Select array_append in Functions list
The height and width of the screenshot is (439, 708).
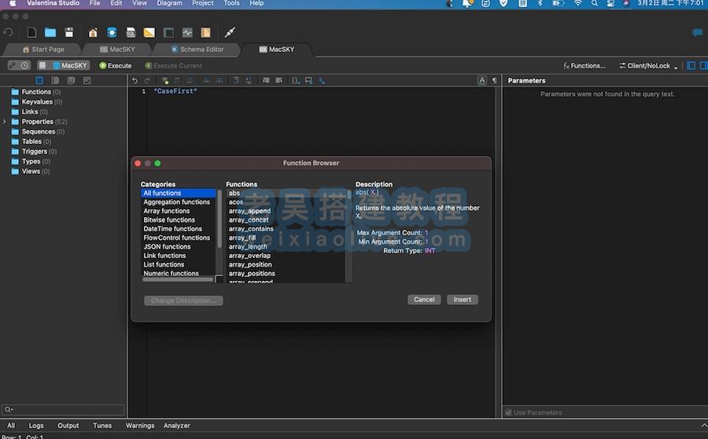tap(249, 211)
